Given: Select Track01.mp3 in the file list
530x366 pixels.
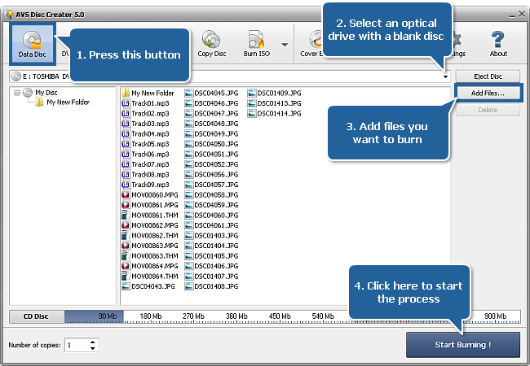Looking at the screenshot, I should pyautogui.click(x=146, y=103).
